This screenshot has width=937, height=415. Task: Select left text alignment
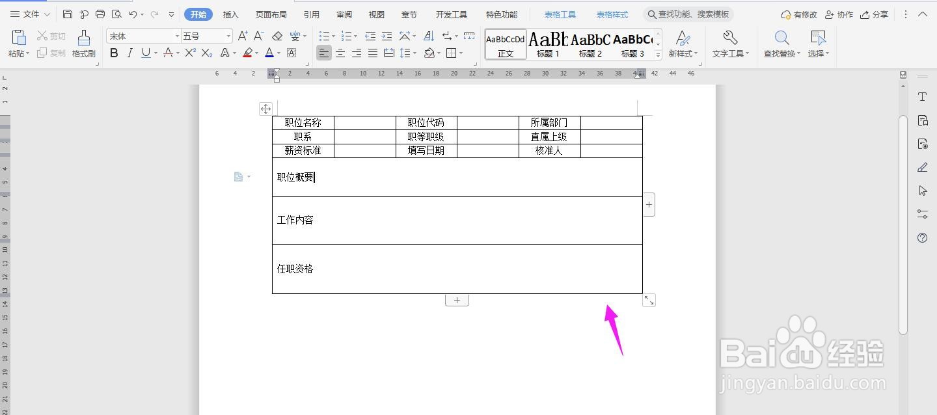(324, 53)
